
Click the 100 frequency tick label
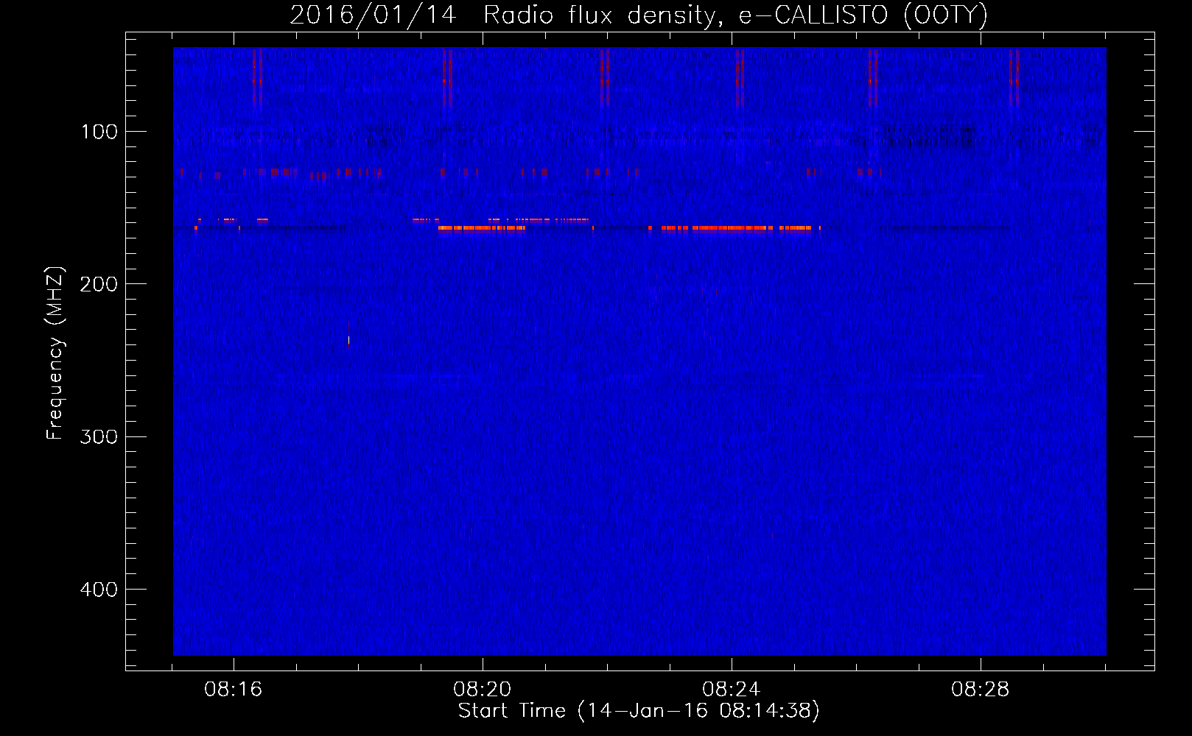(x=99, y=132)
